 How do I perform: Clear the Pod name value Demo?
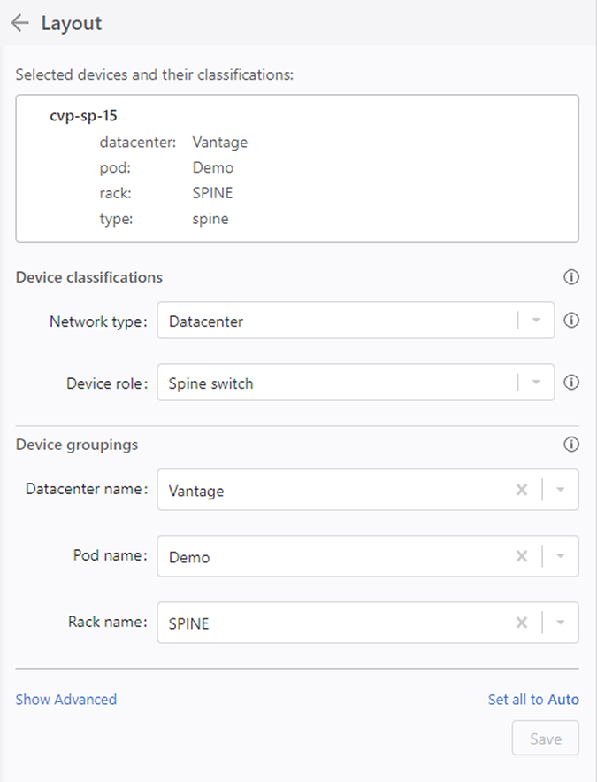[x=521, y=556]
